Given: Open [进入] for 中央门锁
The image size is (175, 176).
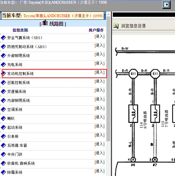Looking at the screenshot, I should pos(100,153).
